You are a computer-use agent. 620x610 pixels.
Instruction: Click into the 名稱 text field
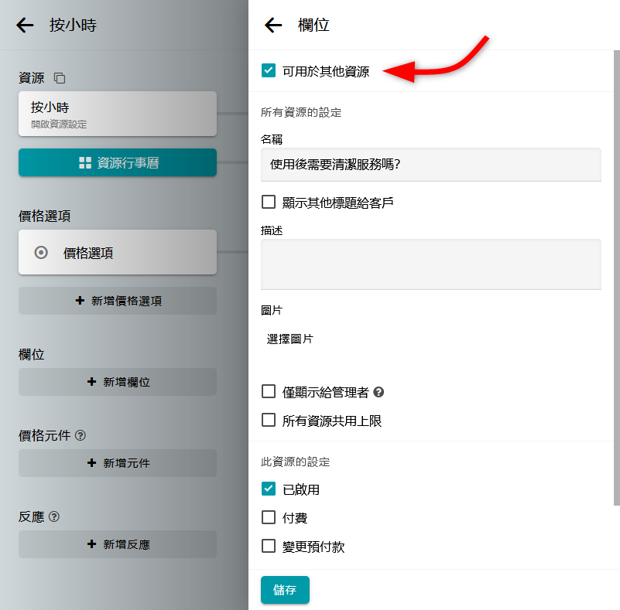[x=430, y=165]
